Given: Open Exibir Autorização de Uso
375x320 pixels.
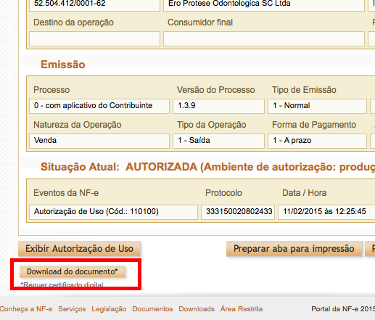Looking at the screenshot, I should click(x=79, y=249).
